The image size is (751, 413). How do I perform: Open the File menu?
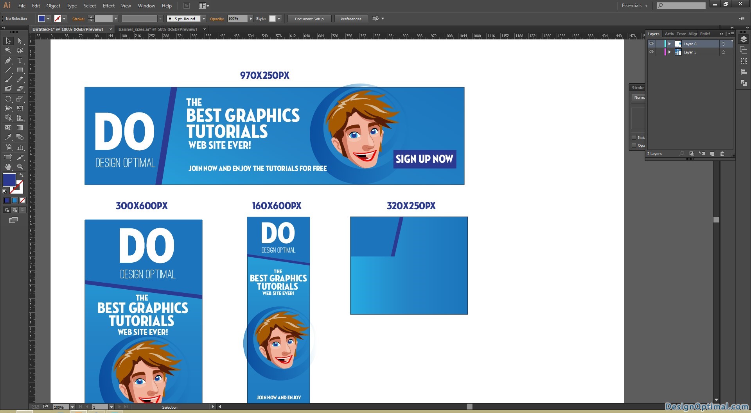(x=22, y=6)
